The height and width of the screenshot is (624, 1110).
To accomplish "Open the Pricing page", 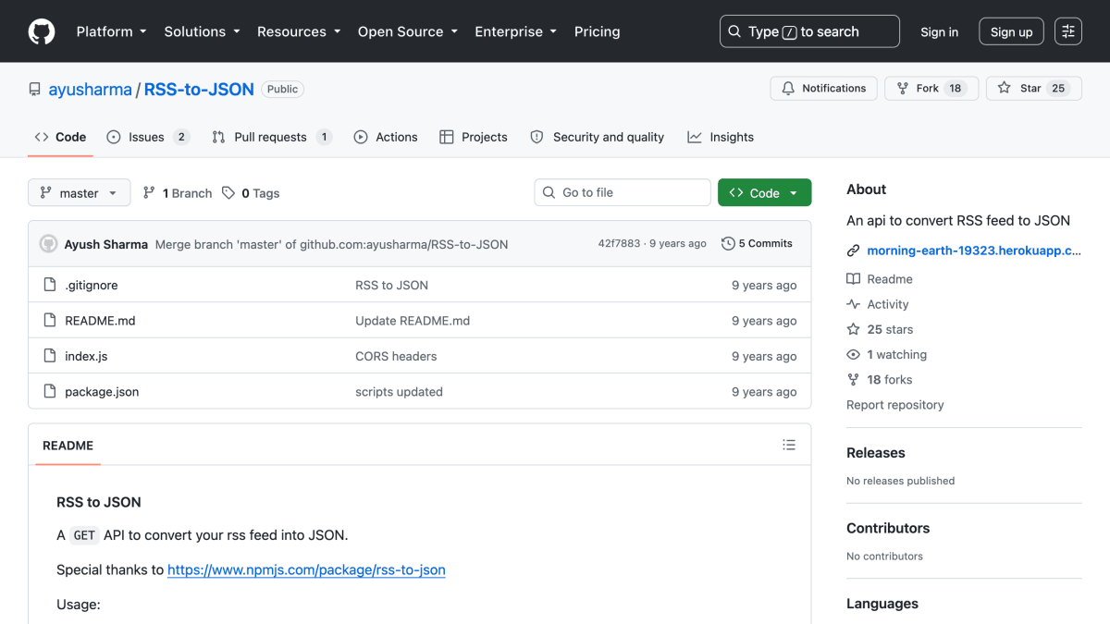I will click(598, 31).
